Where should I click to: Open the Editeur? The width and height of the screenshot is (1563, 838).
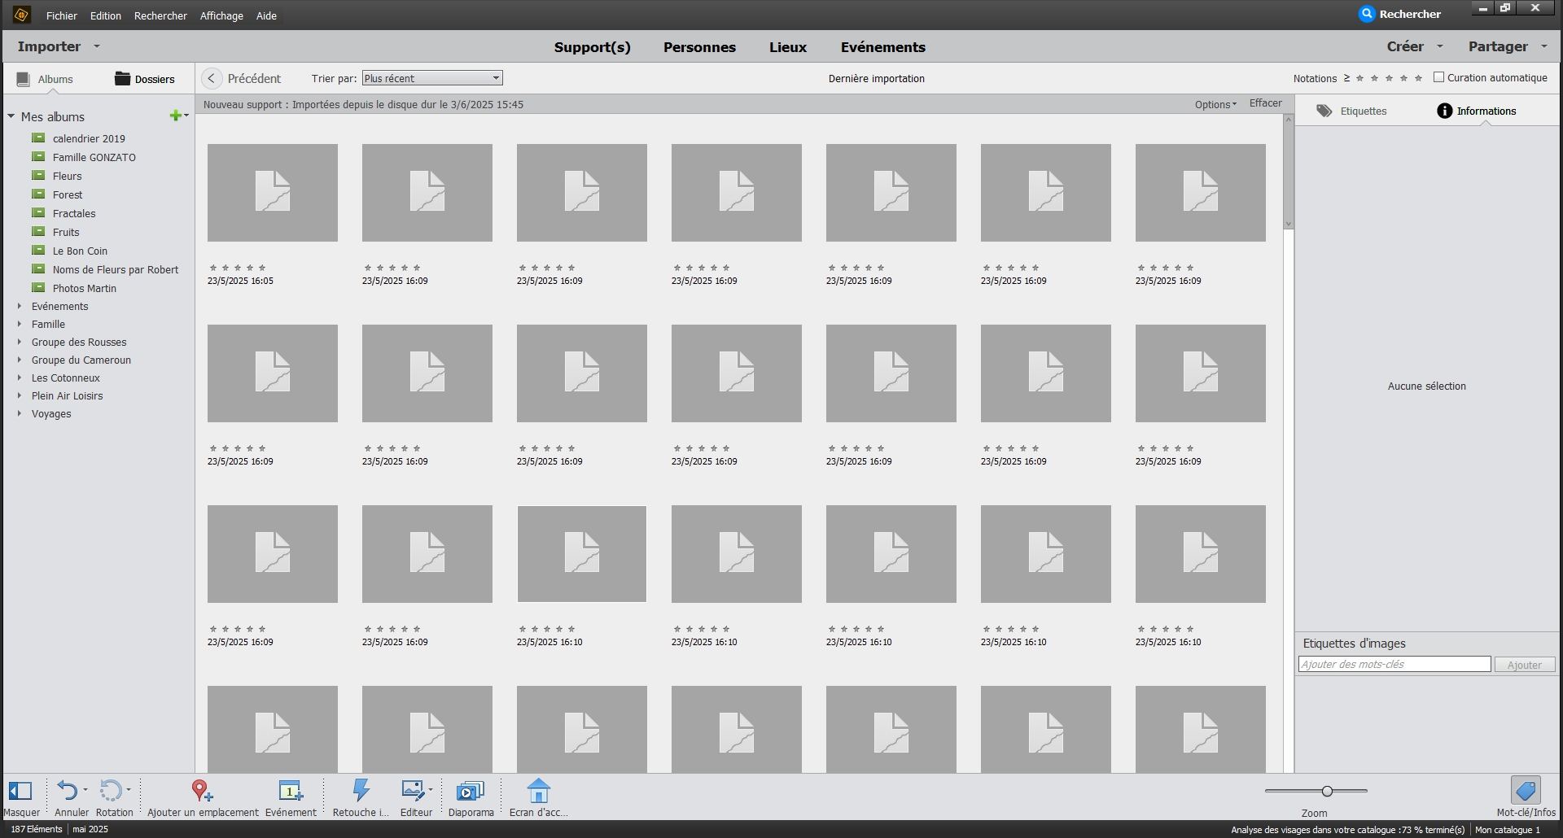[x=416, y=793]
